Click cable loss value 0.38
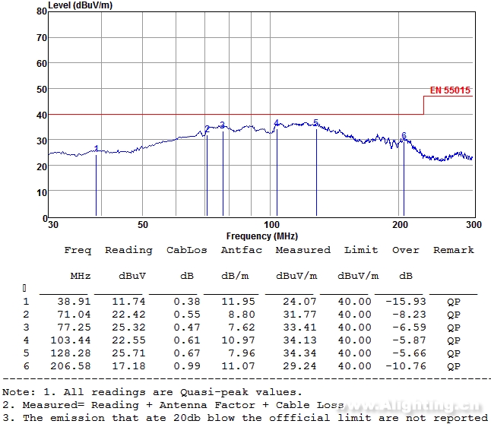The width and height of the screenshot is (491, 424). pyautogui.click(x=187, y=302)
